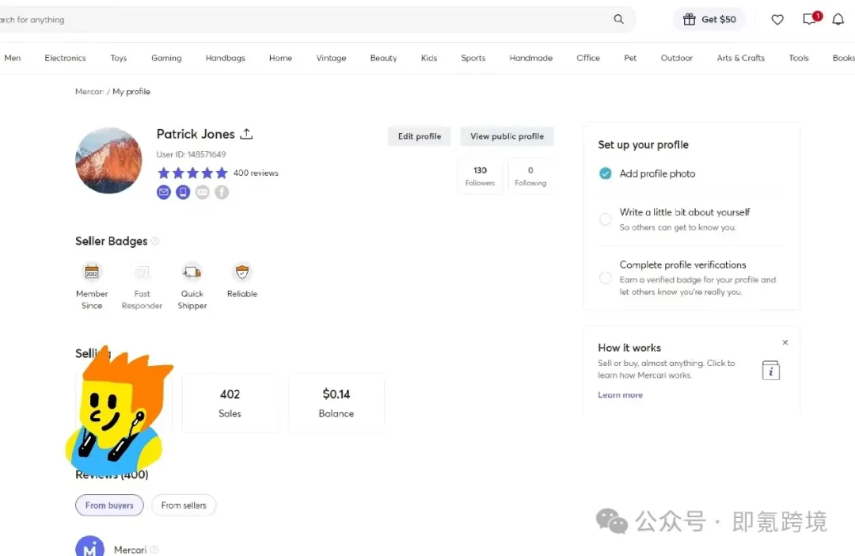
Task: Open the Handbags category
Action: (x=225, y=58)
